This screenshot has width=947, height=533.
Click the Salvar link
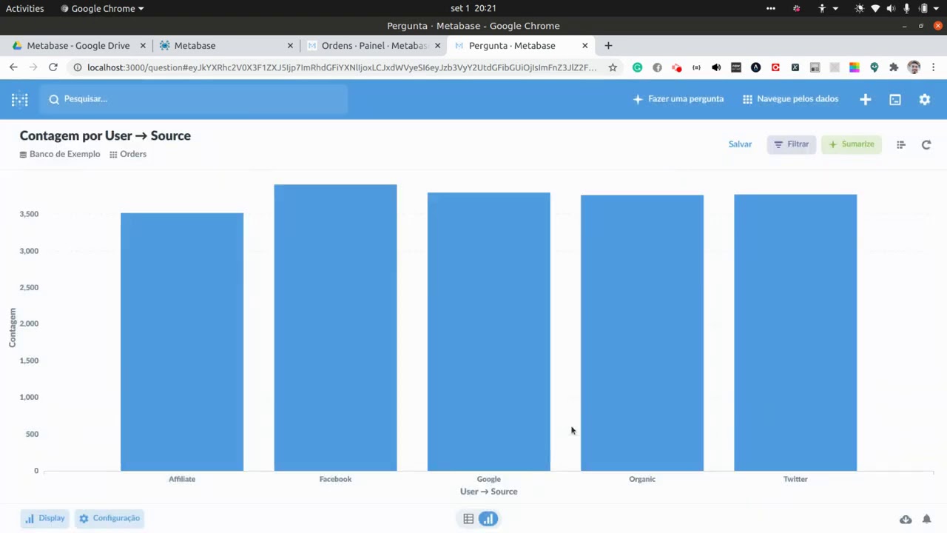(x=740, y=144)
